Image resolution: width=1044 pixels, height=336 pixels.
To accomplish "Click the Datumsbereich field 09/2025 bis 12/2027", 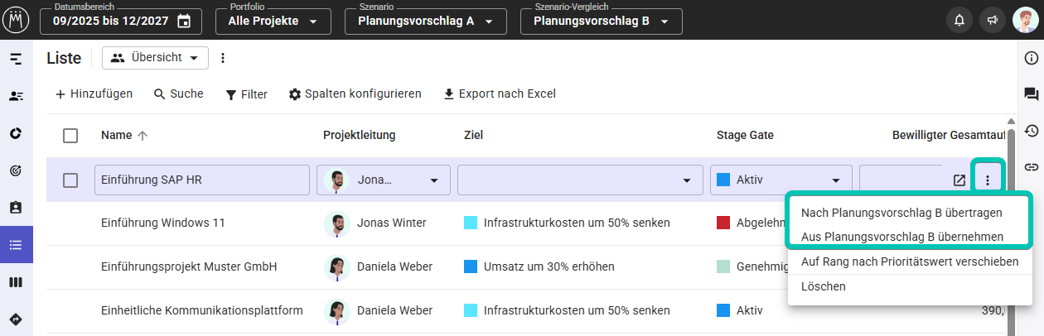I will click(x=122, y=22).
